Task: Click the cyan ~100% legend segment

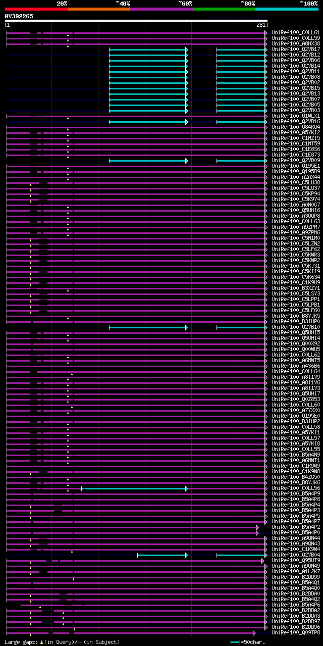Action: coord(286,9)
